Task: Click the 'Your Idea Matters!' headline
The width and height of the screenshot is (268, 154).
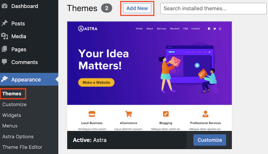Action: (x=104, y=60)
